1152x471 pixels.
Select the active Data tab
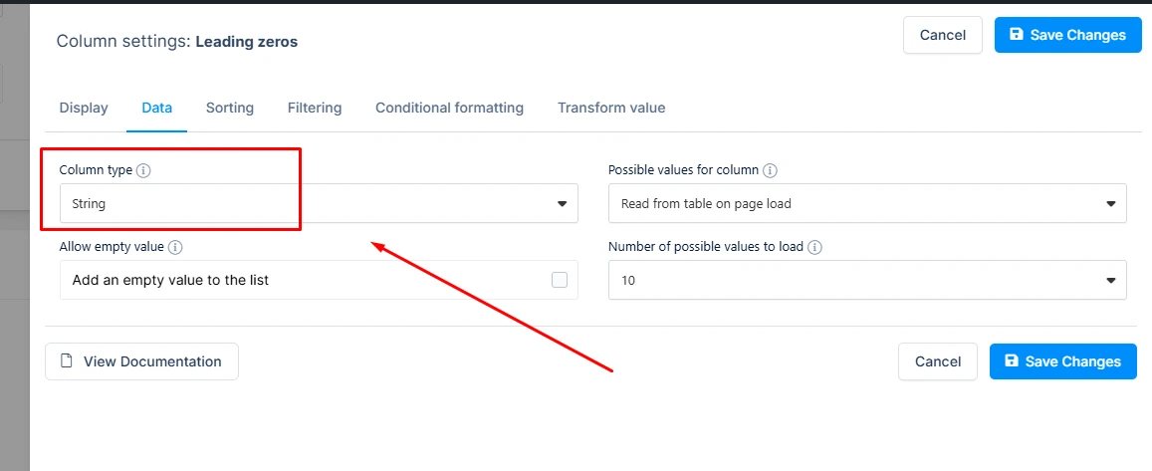(x=157, y=108)
